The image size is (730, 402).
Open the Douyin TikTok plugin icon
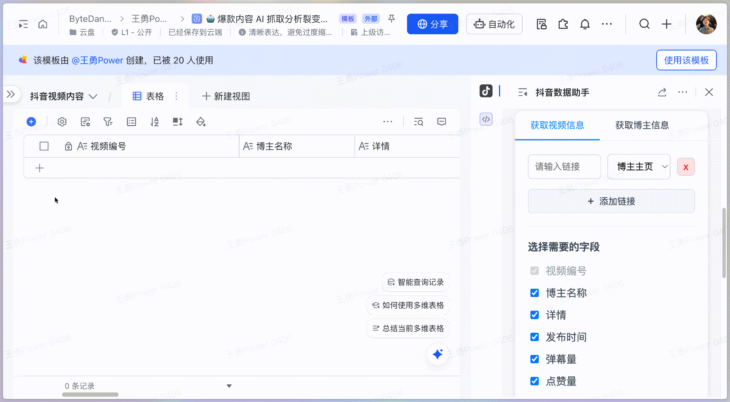[x=486, y=91]
